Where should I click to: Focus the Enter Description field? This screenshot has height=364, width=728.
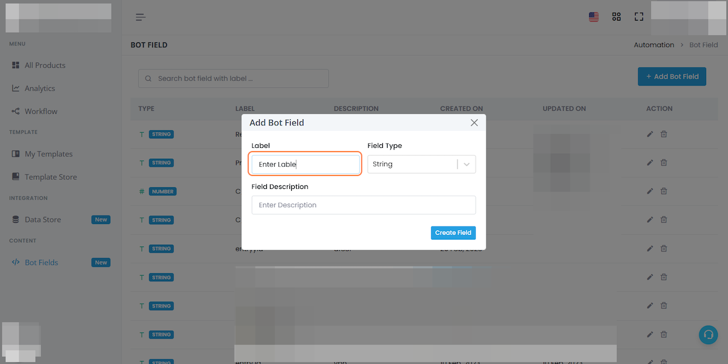point(363,205)
